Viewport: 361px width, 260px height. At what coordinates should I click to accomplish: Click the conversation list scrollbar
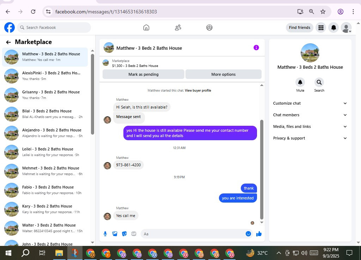click(x=93, y=94)
